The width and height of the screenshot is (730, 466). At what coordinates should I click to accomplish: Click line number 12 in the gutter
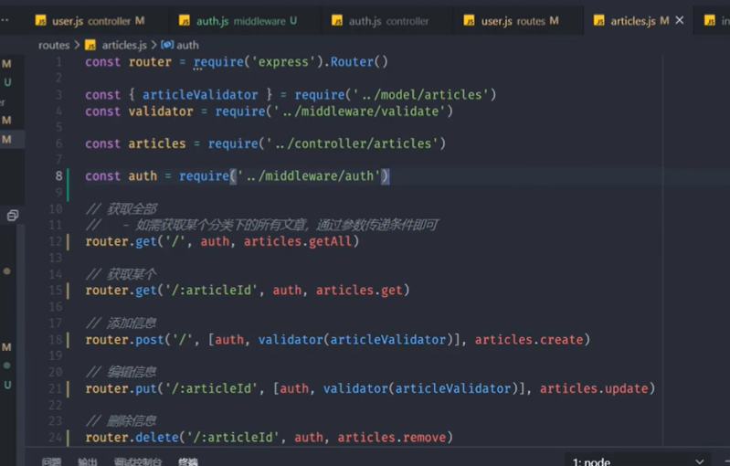pyautogui.click(x=55, y=241)
